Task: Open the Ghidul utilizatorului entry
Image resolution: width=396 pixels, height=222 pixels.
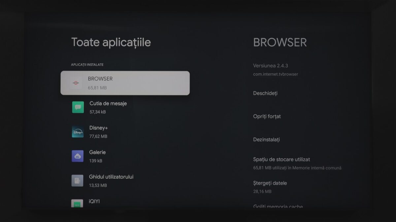Action: tap(111, 177)
